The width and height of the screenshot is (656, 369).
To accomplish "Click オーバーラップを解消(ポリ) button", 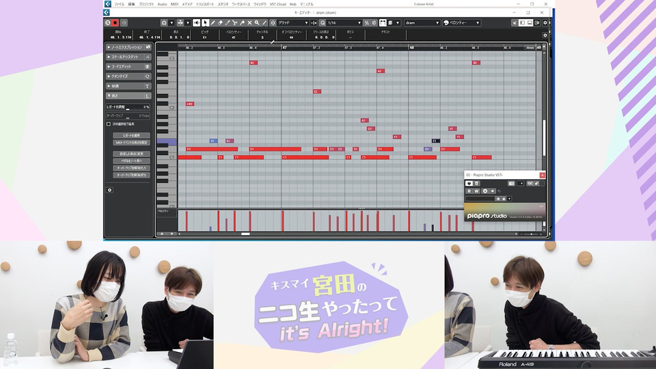I will coord(131,175).
